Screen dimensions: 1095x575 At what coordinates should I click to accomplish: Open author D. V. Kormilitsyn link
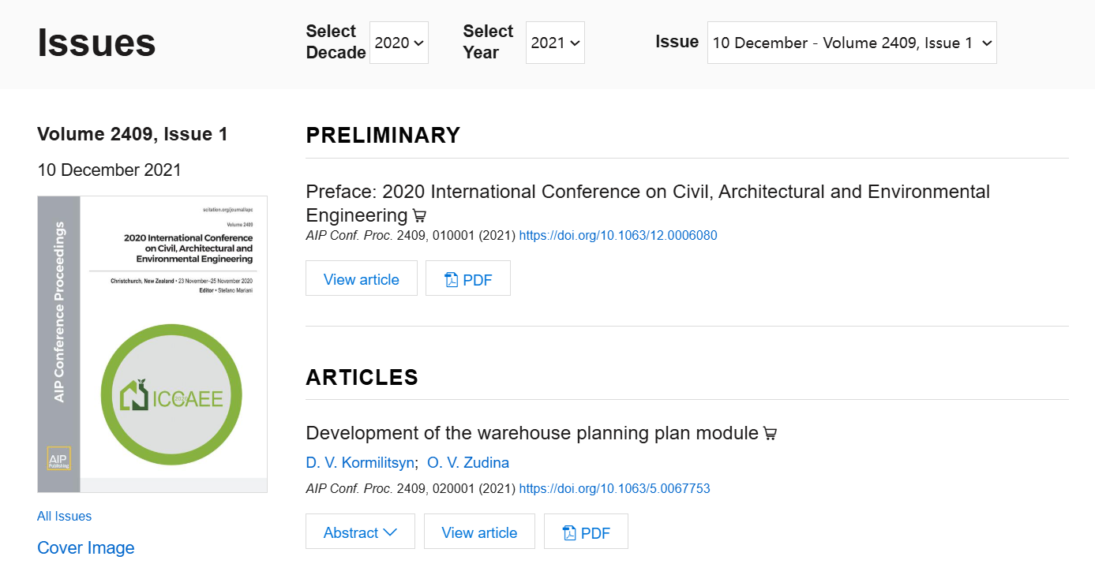[x=359, y=462]
